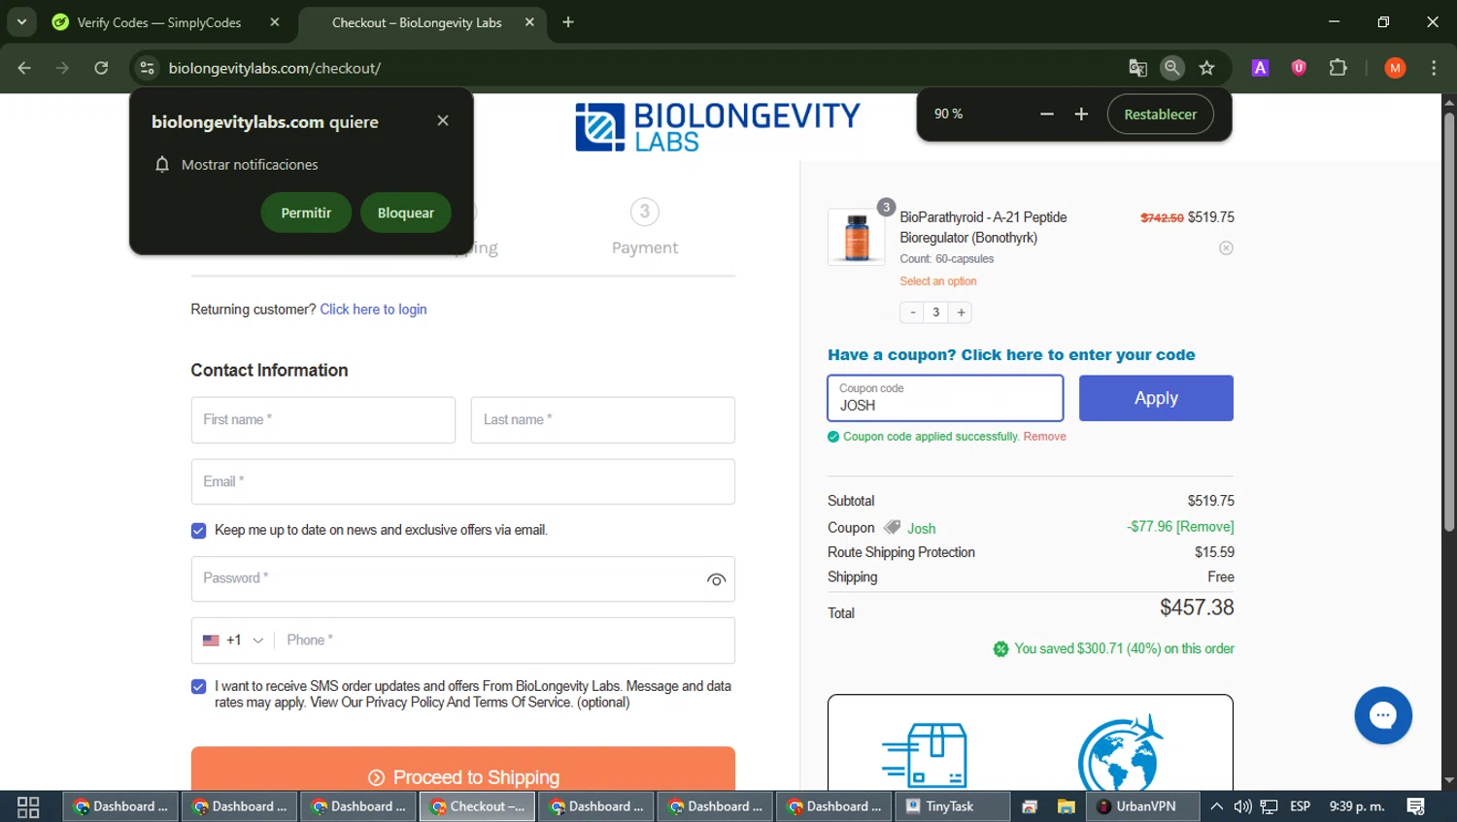Click Permitir to allow notifications
Screen dimensions: 1457x822
click(x=306, y=213)
